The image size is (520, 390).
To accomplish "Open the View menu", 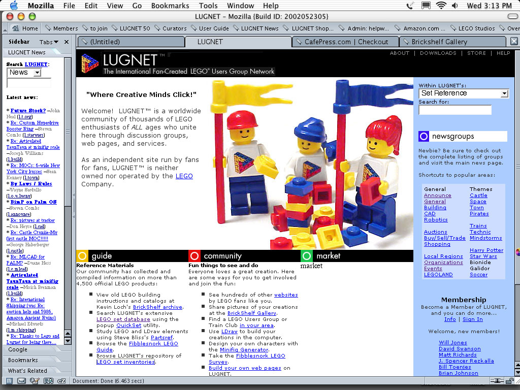I will [x=115, y=5].
